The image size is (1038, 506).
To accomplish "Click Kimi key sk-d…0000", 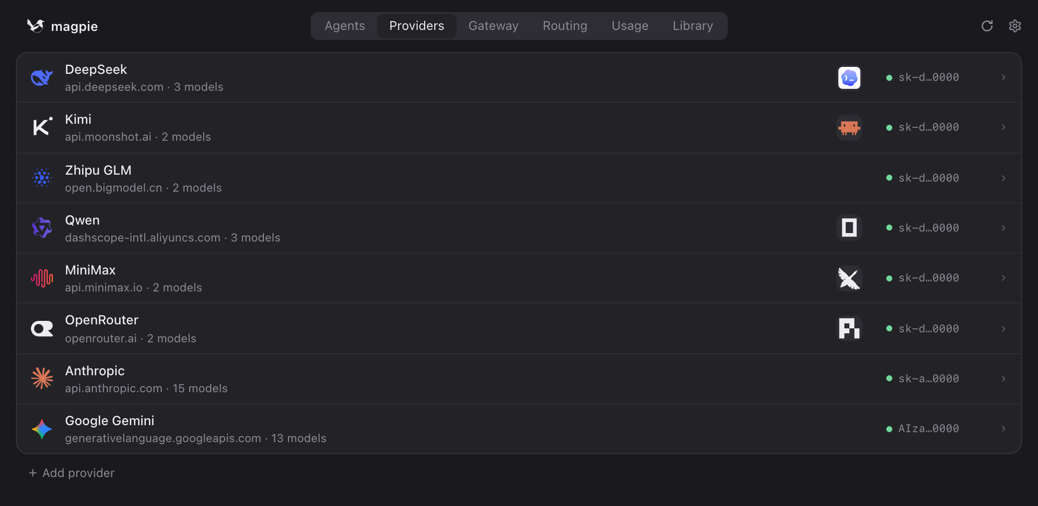I will tap(929, 127).
